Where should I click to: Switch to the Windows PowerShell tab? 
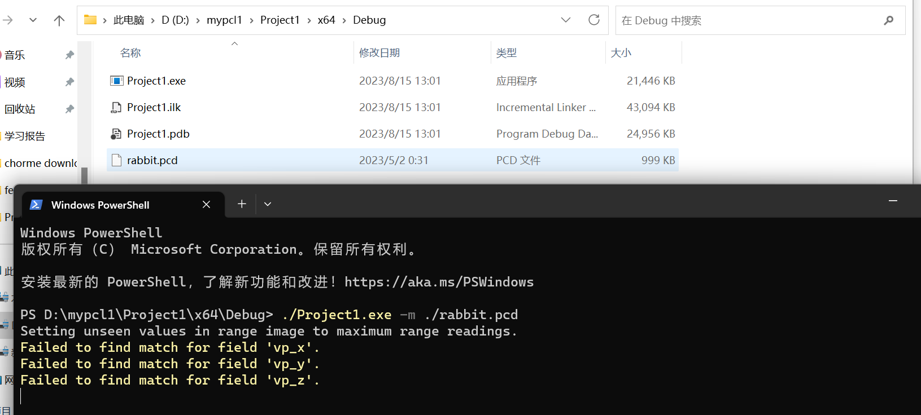tap(101, 204)
